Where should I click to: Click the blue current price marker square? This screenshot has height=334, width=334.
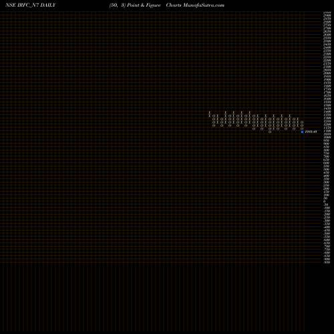(x=302, y=132)
